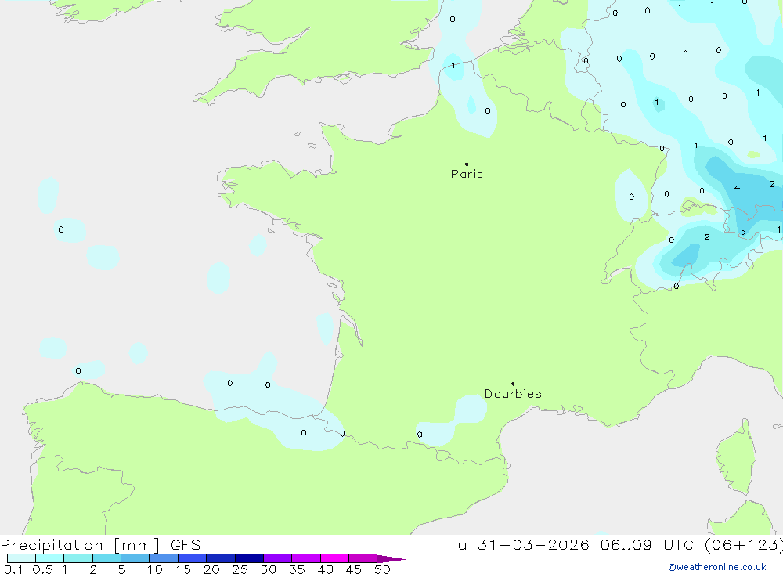Click the Precipitation [mm] GFS title
The width and height of the screenshot is (783, 574).
tap(100, 545)
